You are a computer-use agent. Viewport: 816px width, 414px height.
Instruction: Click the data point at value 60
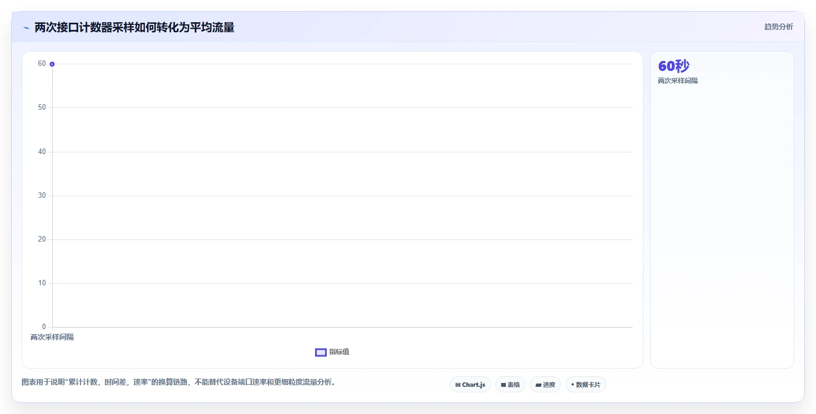[52, 64]
